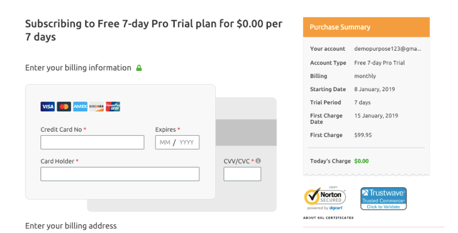The height and width of the screenshot is (233, 458).
Task: Open the CVV/CVC info tooltip icon
Action: click(258, 161)
